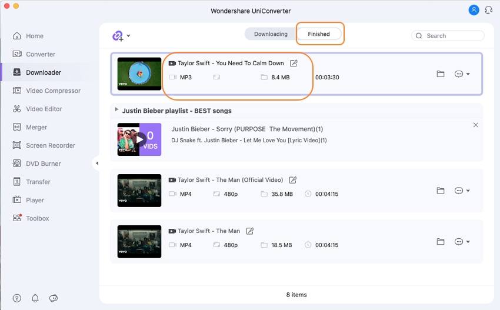500x310 pixels.
Task: Expand options arrow for The Man (Official Video)
Action: (468, 191)
